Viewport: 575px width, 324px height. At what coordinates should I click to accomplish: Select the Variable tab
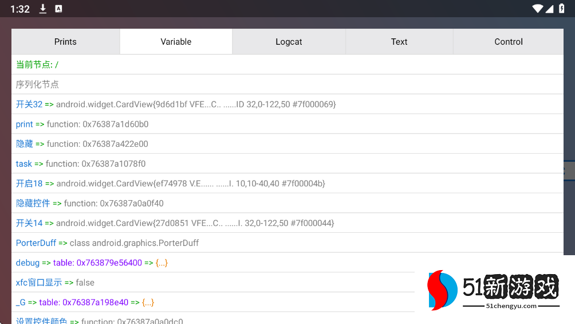coord(176,42)
